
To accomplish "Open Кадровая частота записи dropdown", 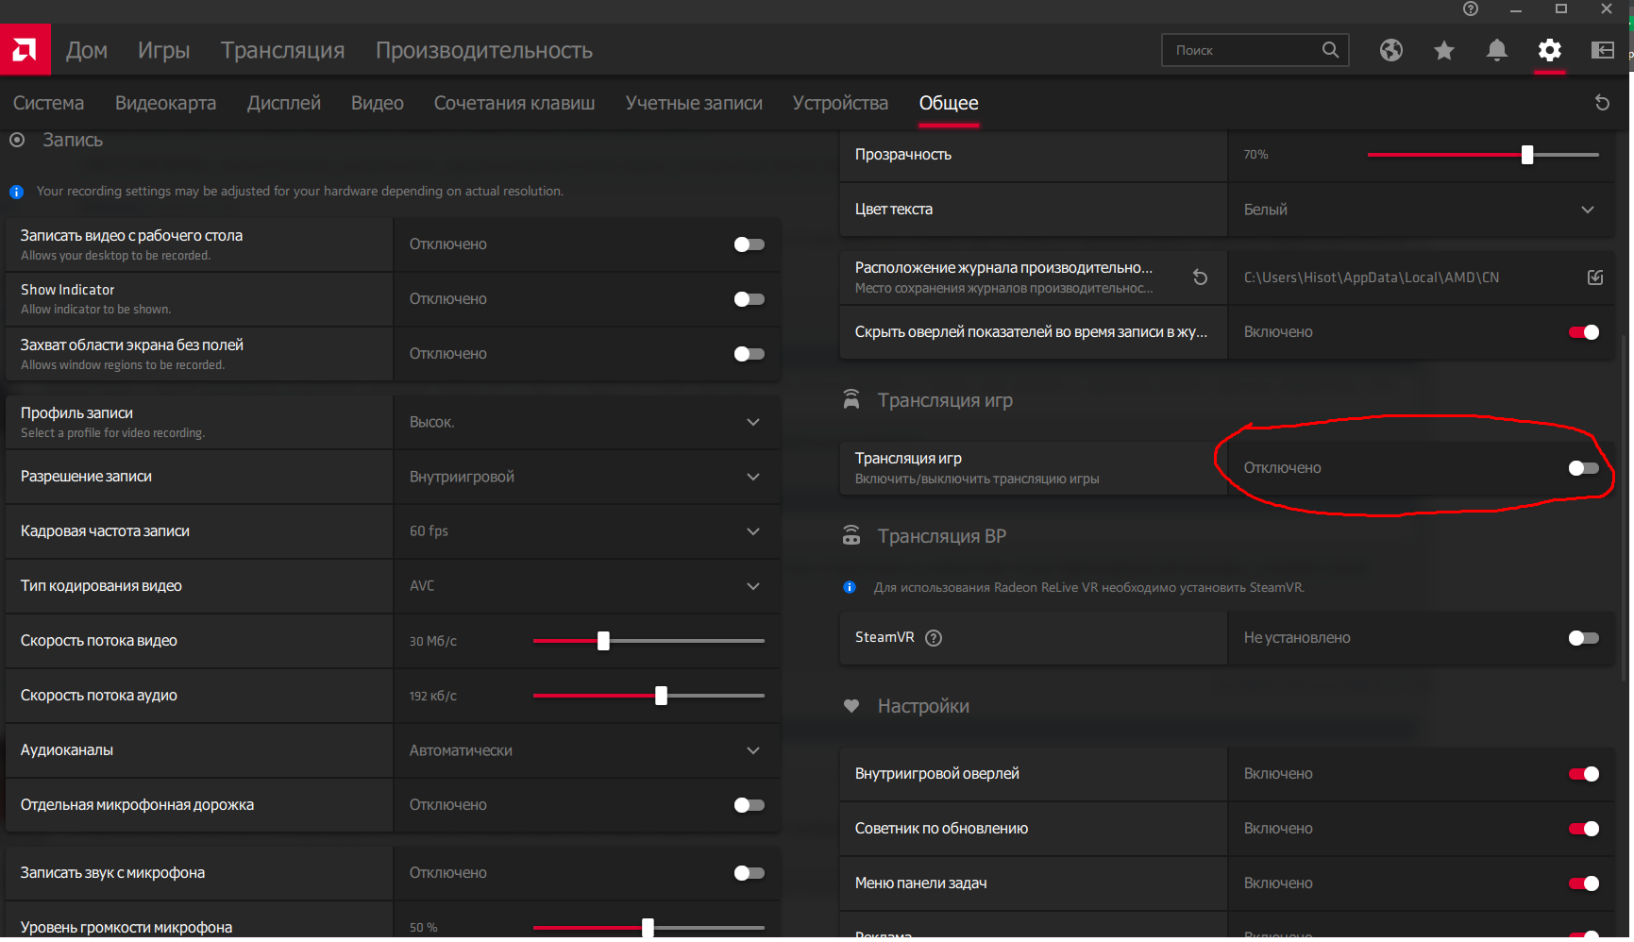I will 752,531.
